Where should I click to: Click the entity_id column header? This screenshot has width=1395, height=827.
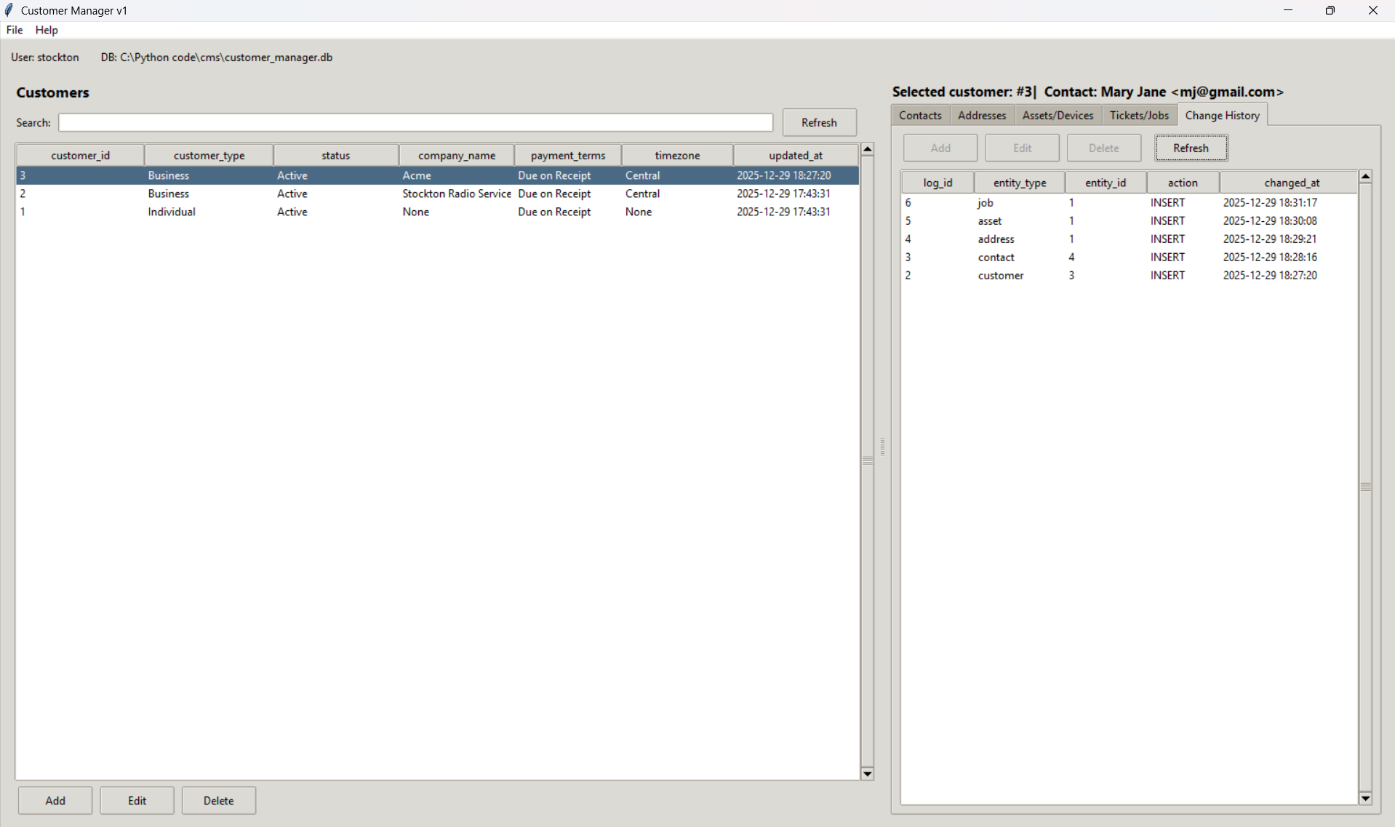click(1106, 183)
